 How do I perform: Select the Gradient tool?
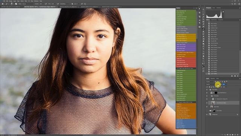(203, 39)
